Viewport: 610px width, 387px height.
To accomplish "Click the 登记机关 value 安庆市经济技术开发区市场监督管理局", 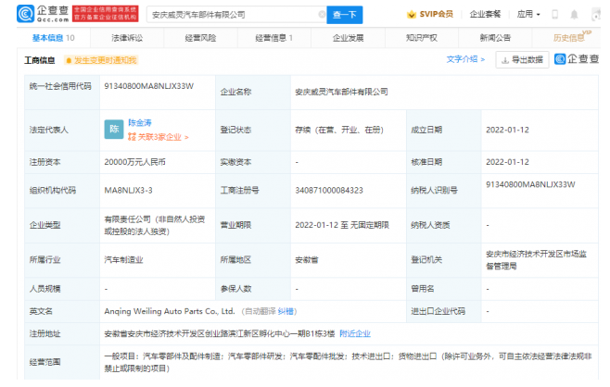I will click(x=536, y=260).
